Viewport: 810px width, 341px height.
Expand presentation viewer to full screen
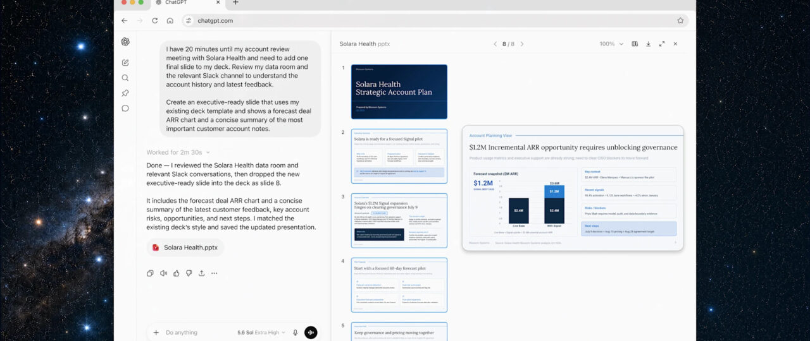point(661,44)
